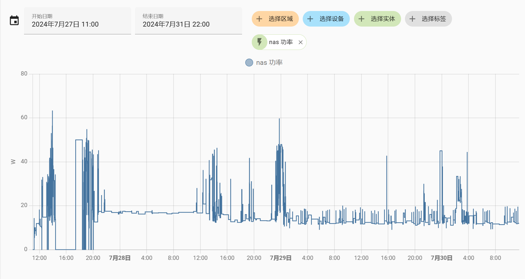Click the calendar date picker icon
The height and width of the screenshot is (279, 525).
pos(14,20)
